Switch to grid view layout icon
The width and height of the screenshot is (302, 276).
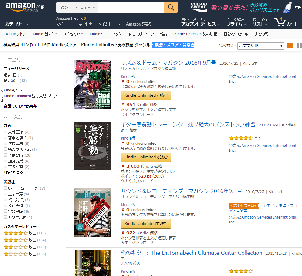tap(299, 45)
